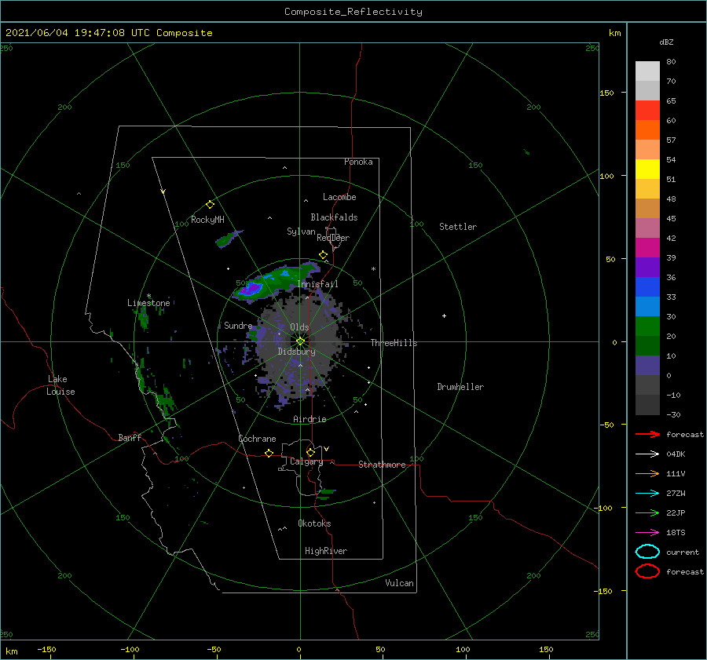Click the purple storm core west of Innisfail

[x=251, y=288]
